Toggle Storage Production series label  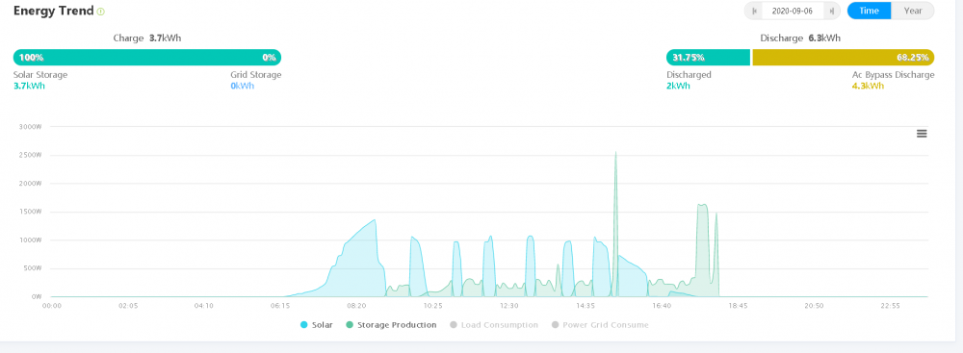tap(397, 325)
